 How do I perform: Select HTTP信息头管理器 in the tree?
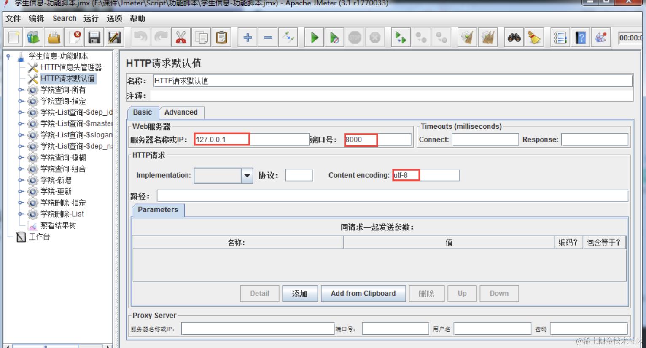point(71,67)
